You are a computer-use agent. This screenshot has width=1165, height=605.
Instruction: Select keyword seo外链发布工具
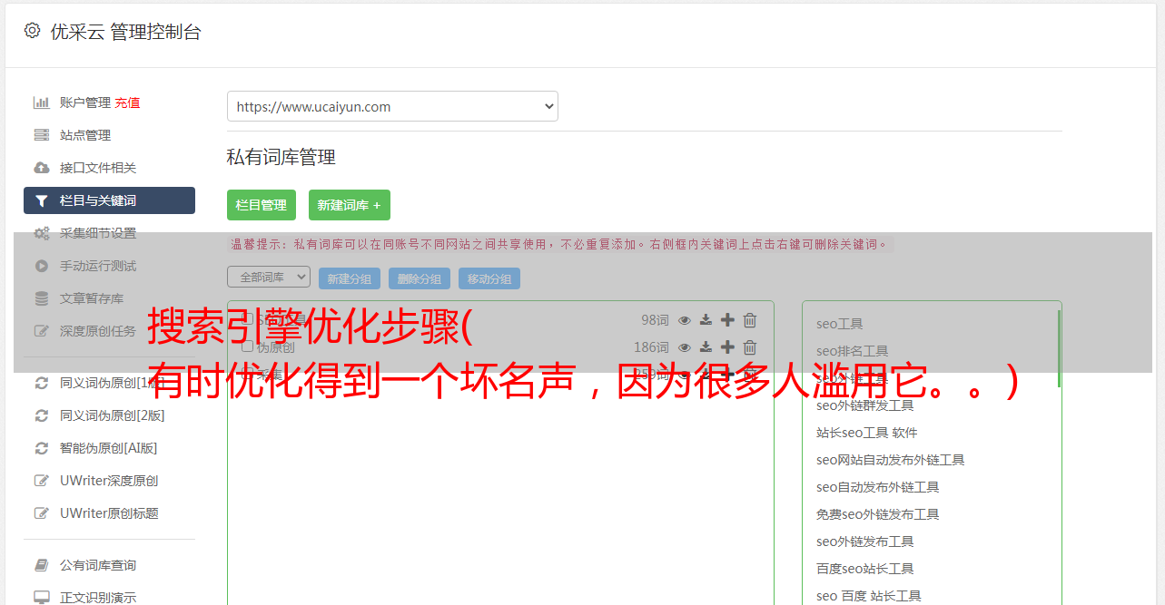[864, 542]
